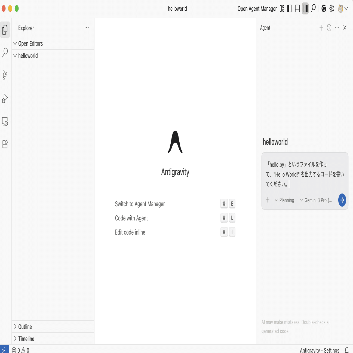
Task: Click Antigravity - Settings in status bar
Action: click(x=320, y=350)
